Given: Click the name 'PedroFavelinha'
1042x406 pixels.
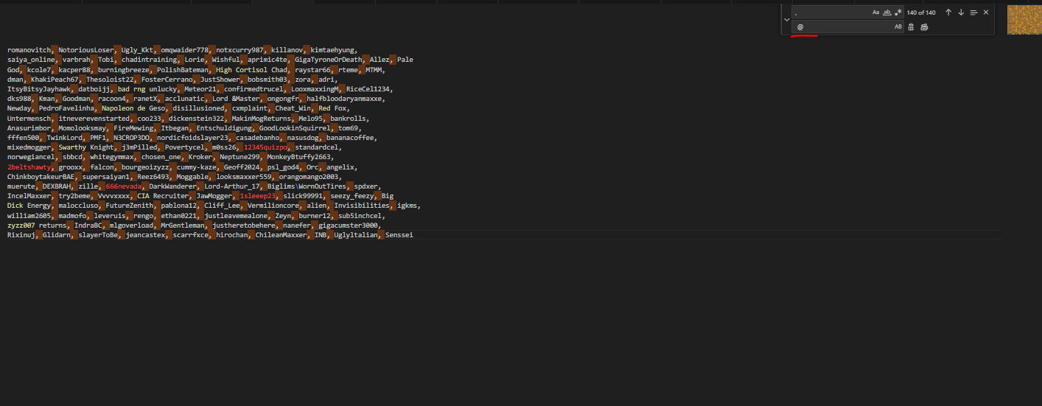Looking at the screenshot, I should tap(67, 108).
